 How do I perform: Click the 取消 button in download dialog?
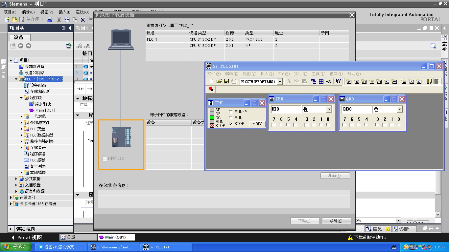point(336,221)
